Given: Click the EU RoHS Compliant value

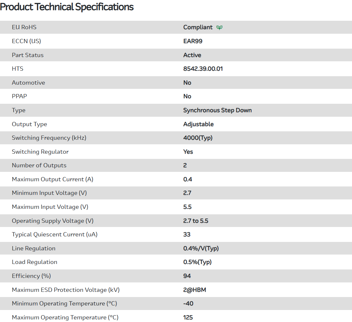Looking at the screenshot, I should [198, 27].
